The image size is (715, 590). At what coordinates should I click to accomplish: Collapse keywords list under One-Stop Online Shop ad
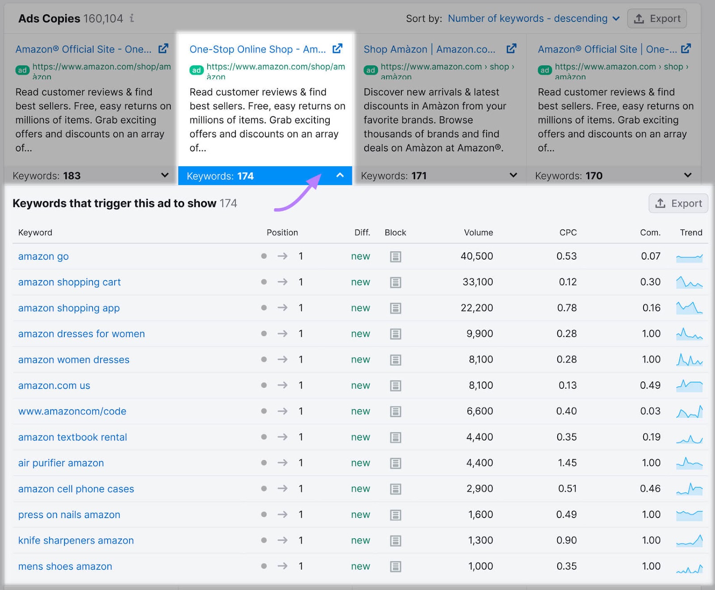point(340,176)
